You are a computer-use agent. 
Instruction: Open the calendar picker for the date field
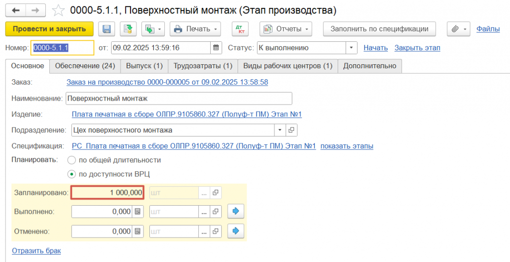(x=216, y=48)
